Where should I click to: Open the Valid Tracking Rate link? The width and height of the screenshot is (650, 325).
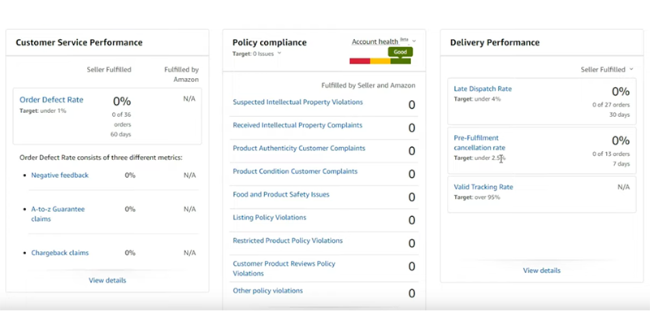click(x=483, y=187)
